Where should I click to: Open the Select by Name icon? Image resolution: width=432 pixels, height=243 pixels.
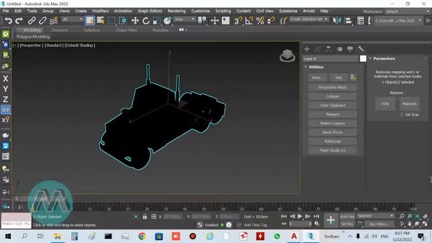point(101,21)
